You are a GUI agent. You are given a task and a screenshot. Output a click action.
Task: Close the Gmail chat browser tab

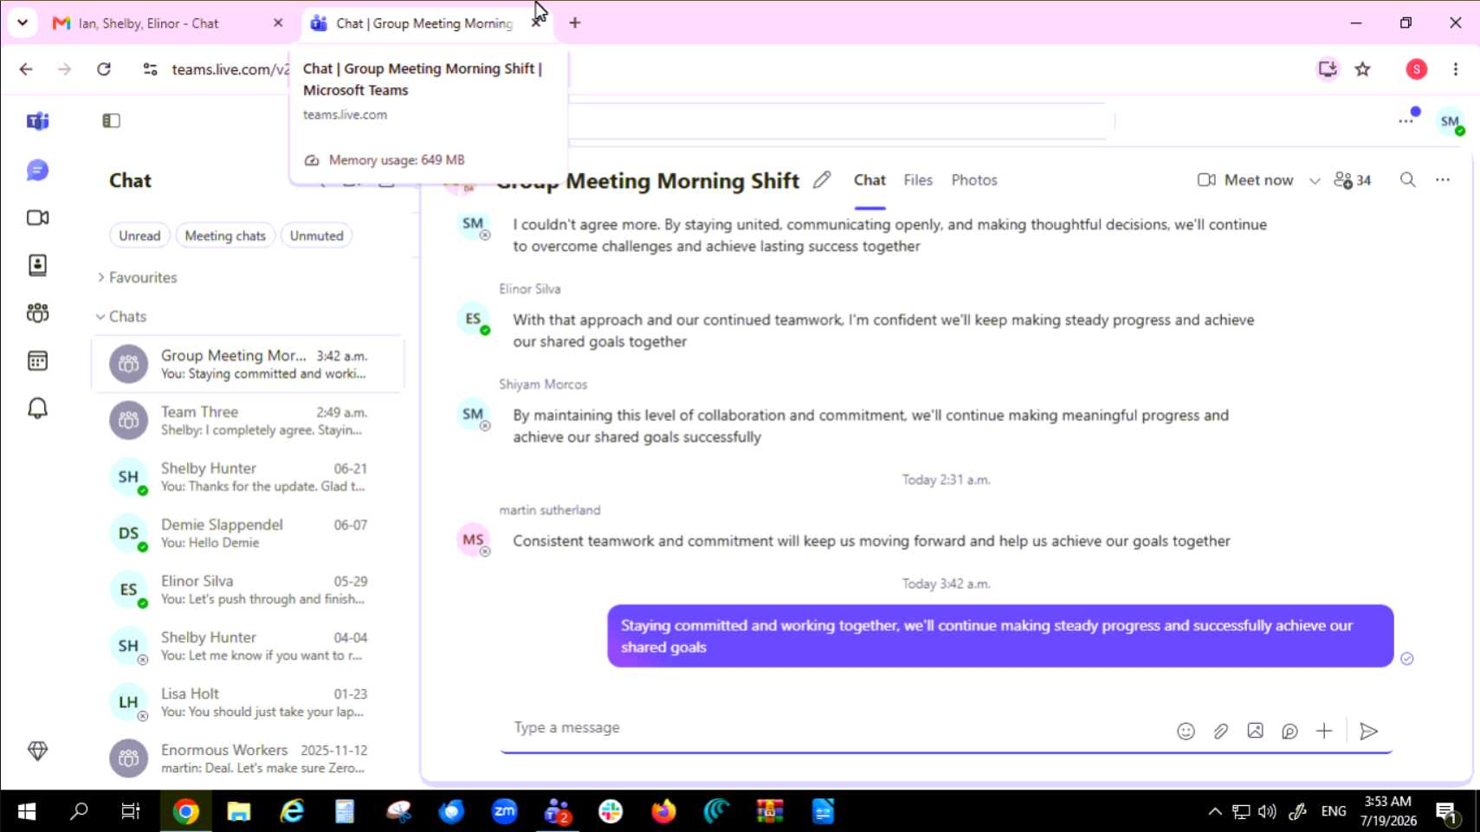278,23
